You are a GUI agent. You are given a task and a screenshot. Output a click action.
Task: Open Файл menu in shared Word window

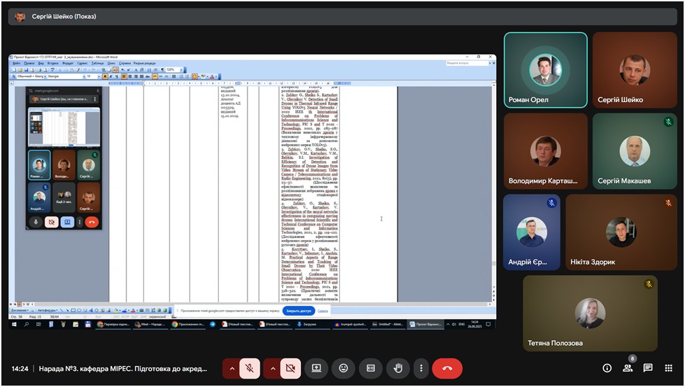[16, 63]
